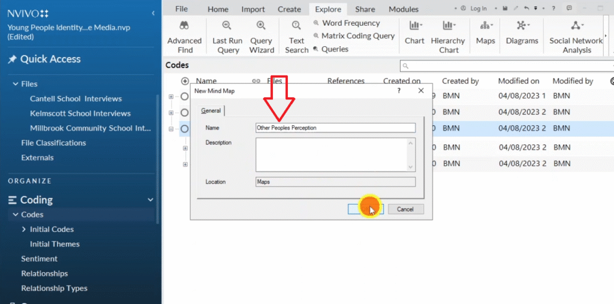Viewport: 614px width, 304px height.
Task: Run the Last Run Query tool
Action: point(228,36)
